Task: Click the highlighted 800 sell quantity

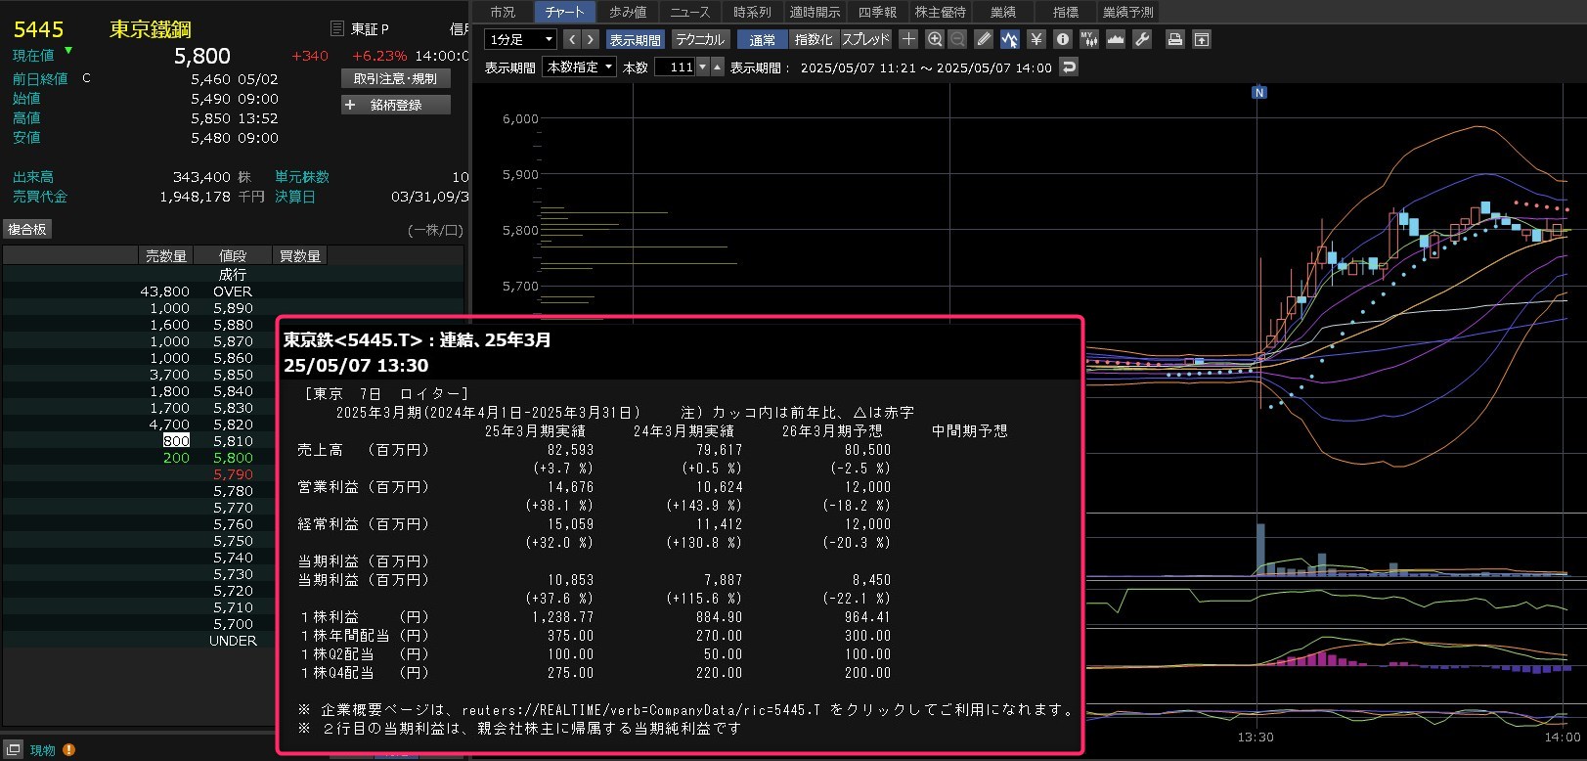Action: (177, 441)
